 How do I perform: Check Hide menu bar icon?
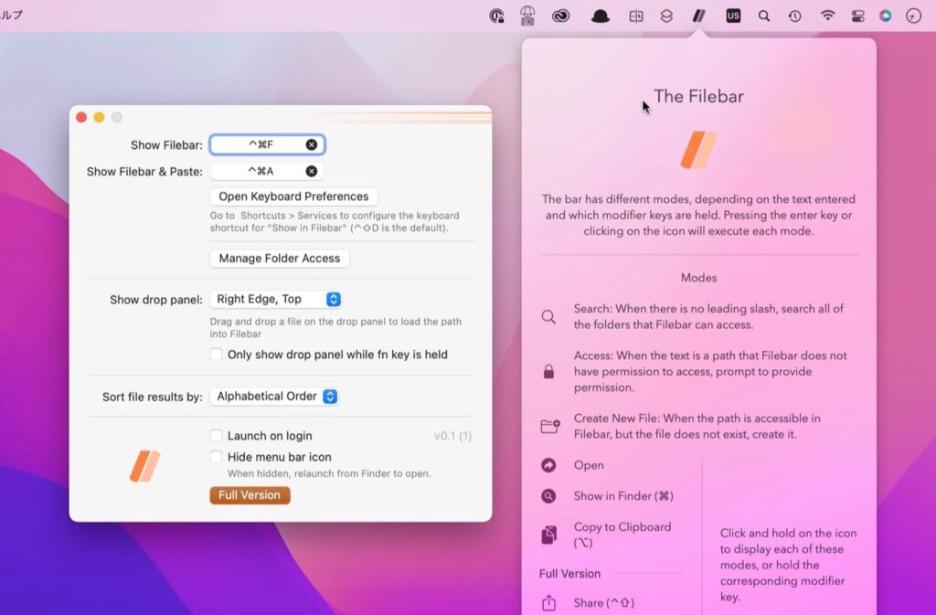[x=216, y=456]
